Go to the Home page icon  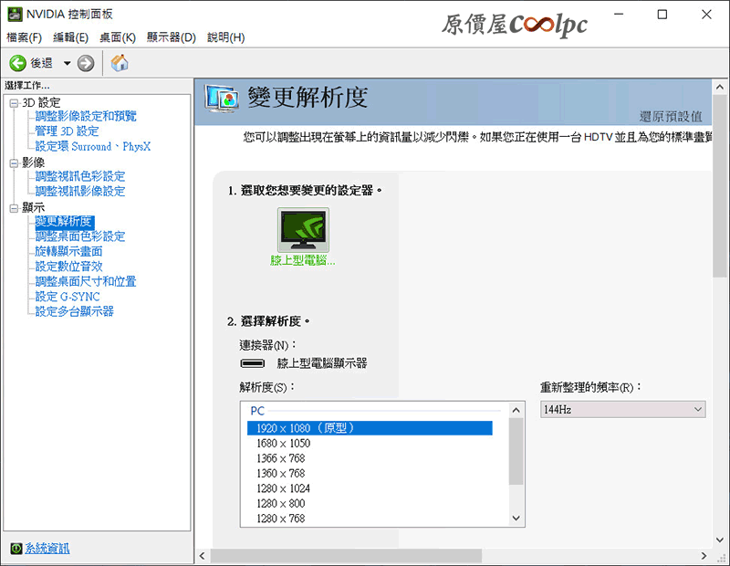coord(120,63)
